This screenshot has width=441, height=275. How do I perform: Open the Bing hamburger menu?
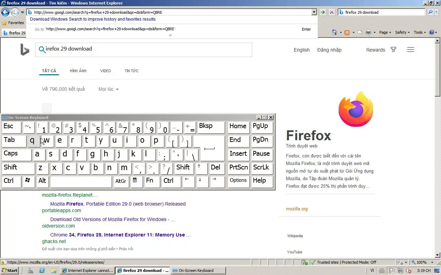[410, 49]
